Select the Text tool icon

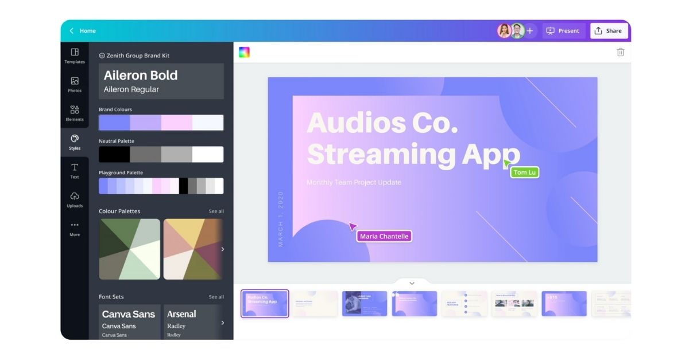click(x=75, y=168)
